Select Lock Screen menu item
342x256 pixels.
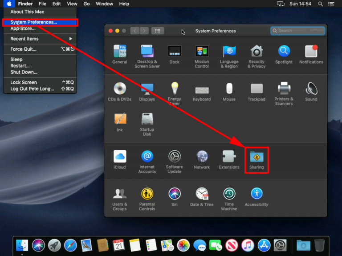[40, 82]
